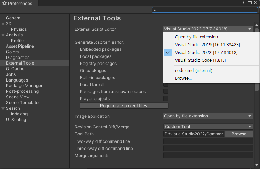This screenshot has height=169, width=260.
Task: Enable Packages from unknown sources checkbox
Action: click(166, 92)
